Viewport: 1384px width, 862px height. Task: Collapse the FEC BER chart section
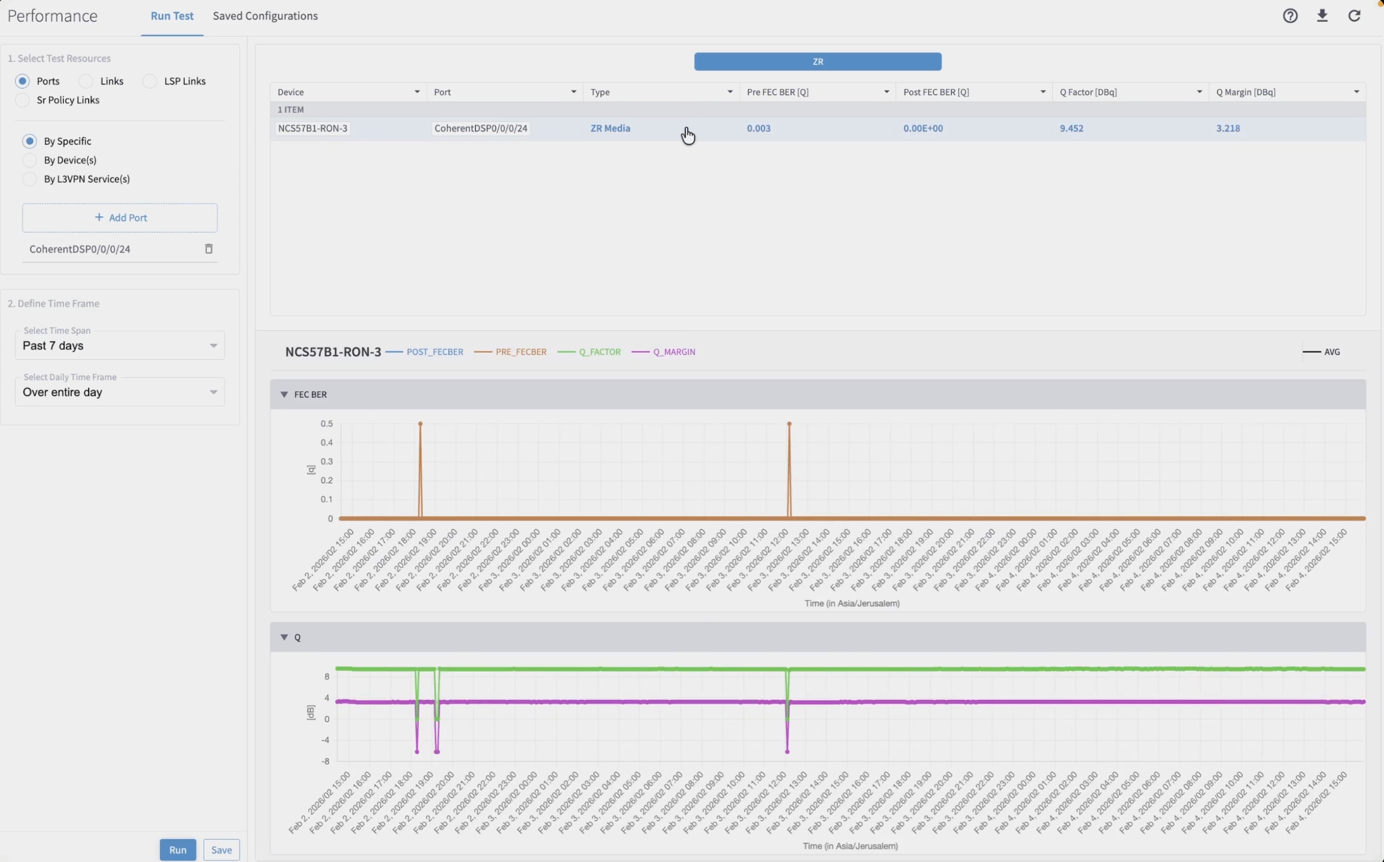tap(284, 394)
